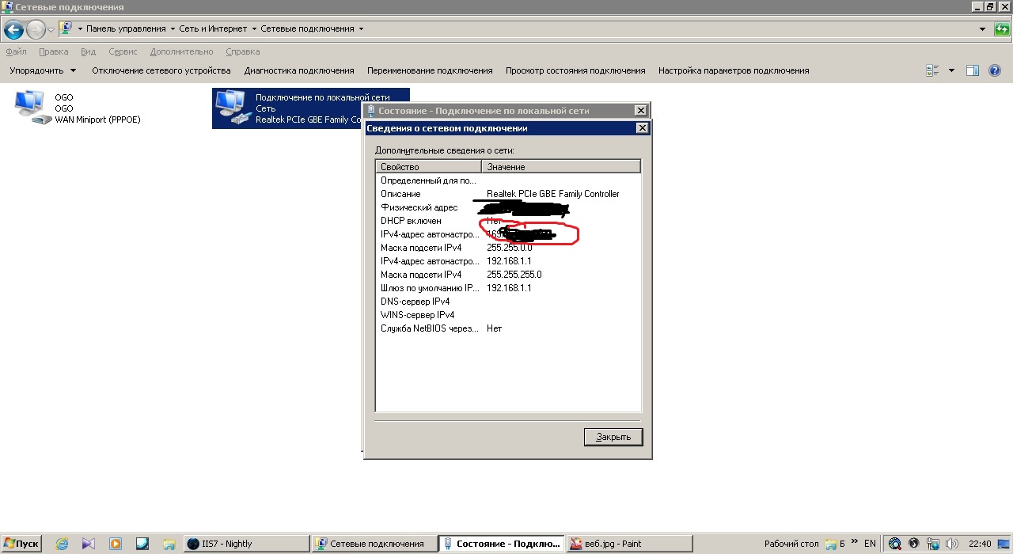Switch to Сетевые подключения taskbar button
1013x554 pixels.
374,544
